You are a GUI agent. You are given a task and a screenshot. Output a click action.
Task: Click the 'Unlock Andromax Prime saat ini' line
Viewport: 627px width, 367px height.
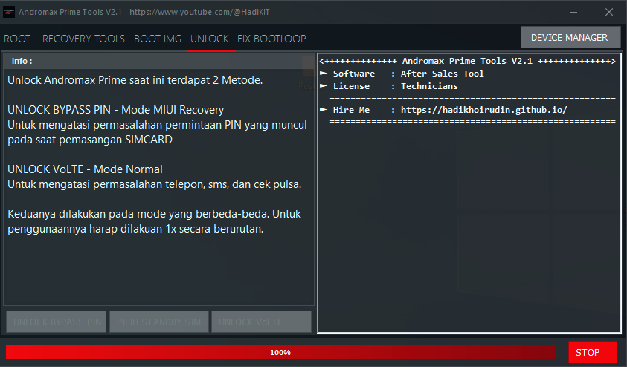click(135, 80)
